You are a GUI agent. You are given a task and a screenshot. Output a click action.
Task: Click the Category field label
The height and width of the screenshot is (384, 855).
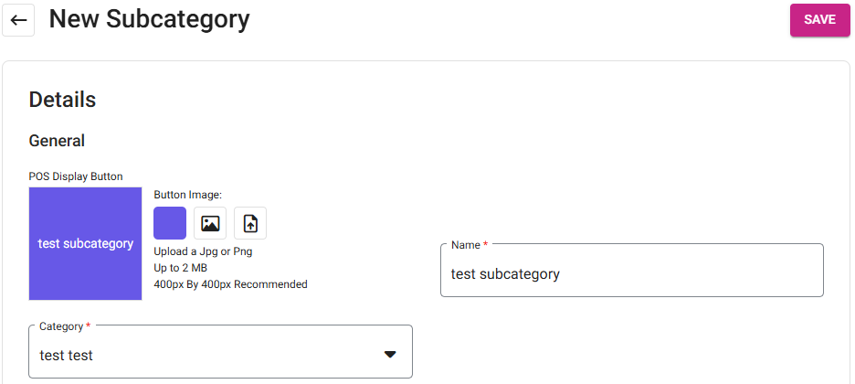point(65,326)
